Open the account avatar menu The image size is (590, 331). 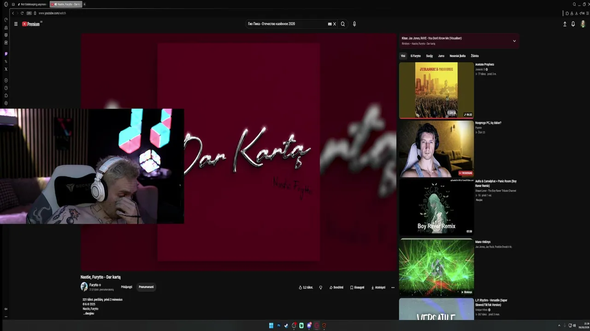[x=583, y=24]
